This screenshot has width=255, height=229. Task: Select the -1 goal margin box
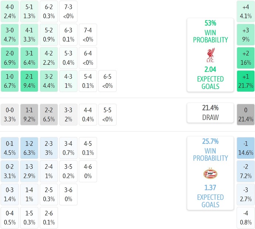[x=246, y=148]
